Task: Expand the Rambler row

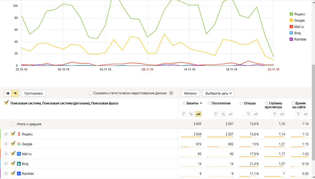Action: pyautogui.click(x=6, y=174)
